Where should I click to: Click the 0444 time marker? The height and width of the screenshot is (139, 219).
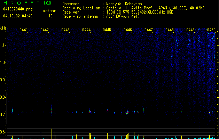pyautogui.click(x=86, y=30)
